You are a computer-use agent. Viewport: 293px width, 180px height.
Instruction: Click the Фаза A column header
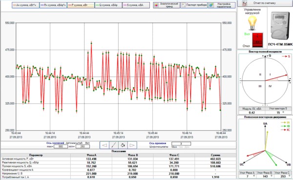click(91, 155)
